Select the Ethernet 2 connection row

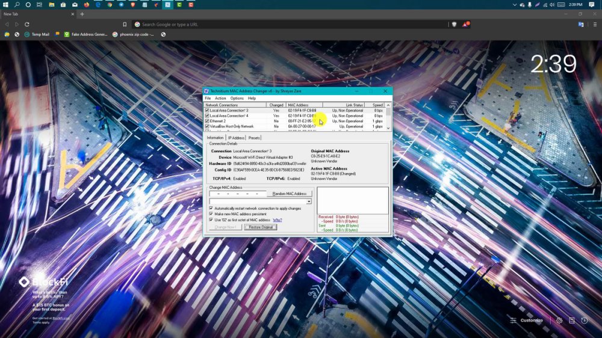tap(294, 121)
